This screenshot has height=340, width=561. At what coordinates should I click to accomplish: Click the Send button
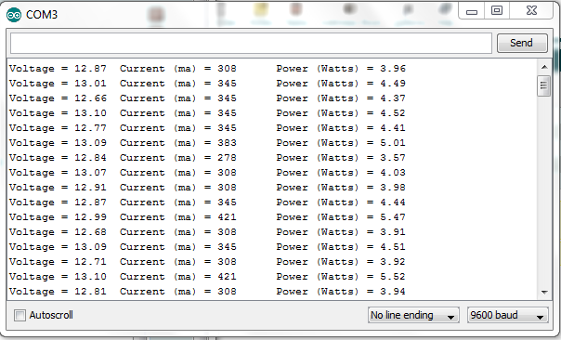[x=522, y=43]
